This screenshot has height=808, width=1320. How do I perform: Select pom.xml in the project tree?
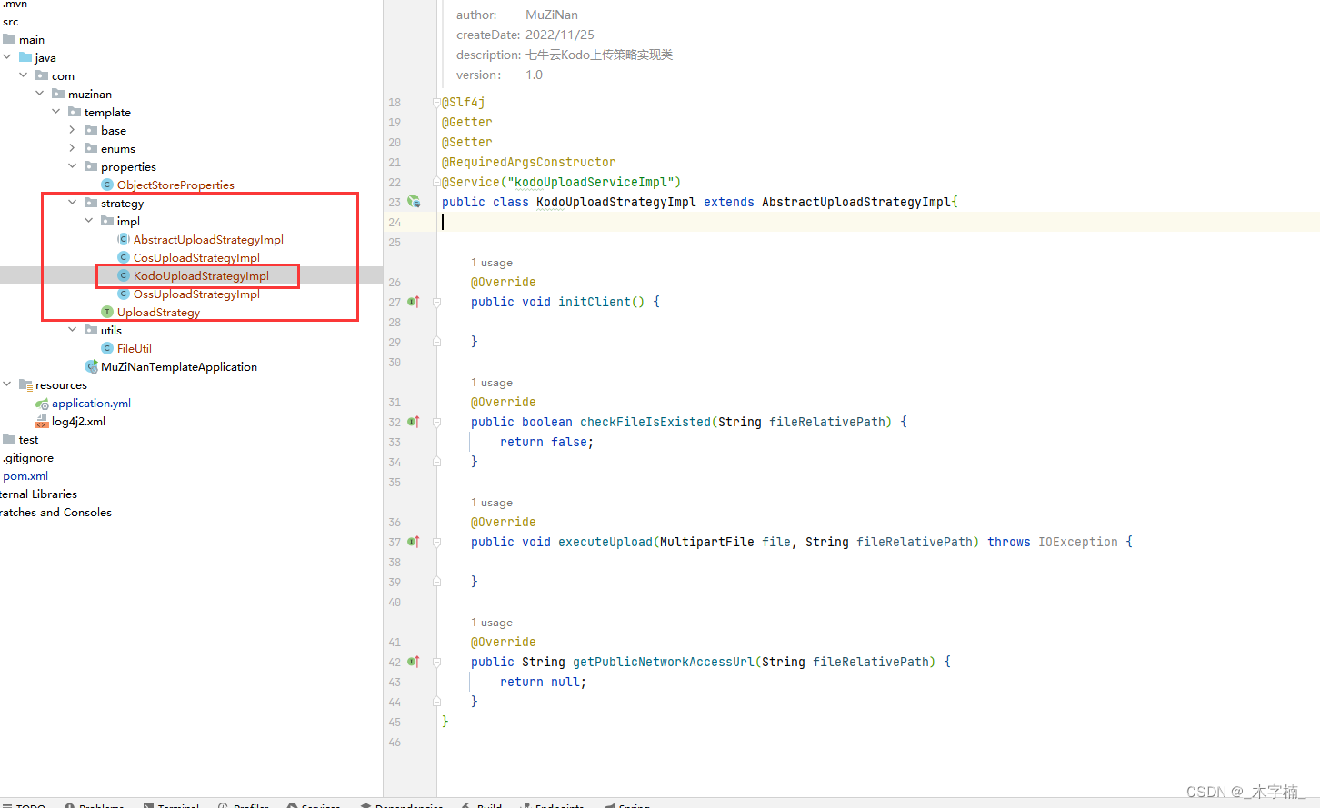(x=25, y=475)
